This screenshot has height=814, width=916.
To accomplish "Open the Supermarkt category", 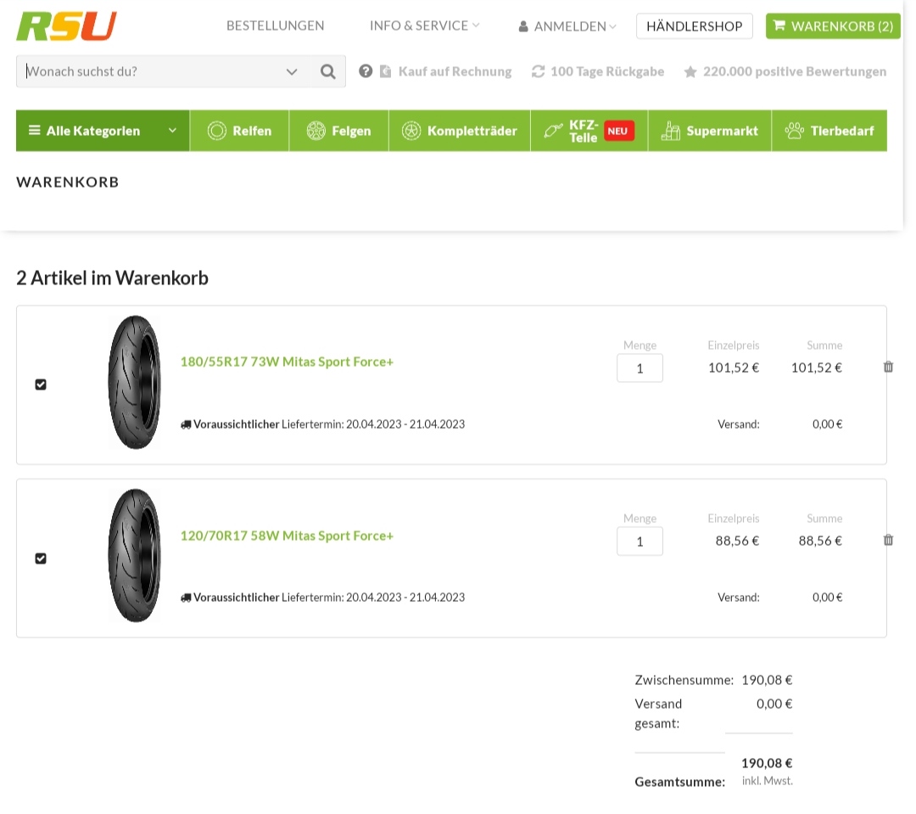I will pyautogui.click(x=709, y=131).
